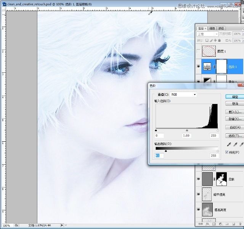
Task: Click the ruler origin corner box
Action: 4,9
